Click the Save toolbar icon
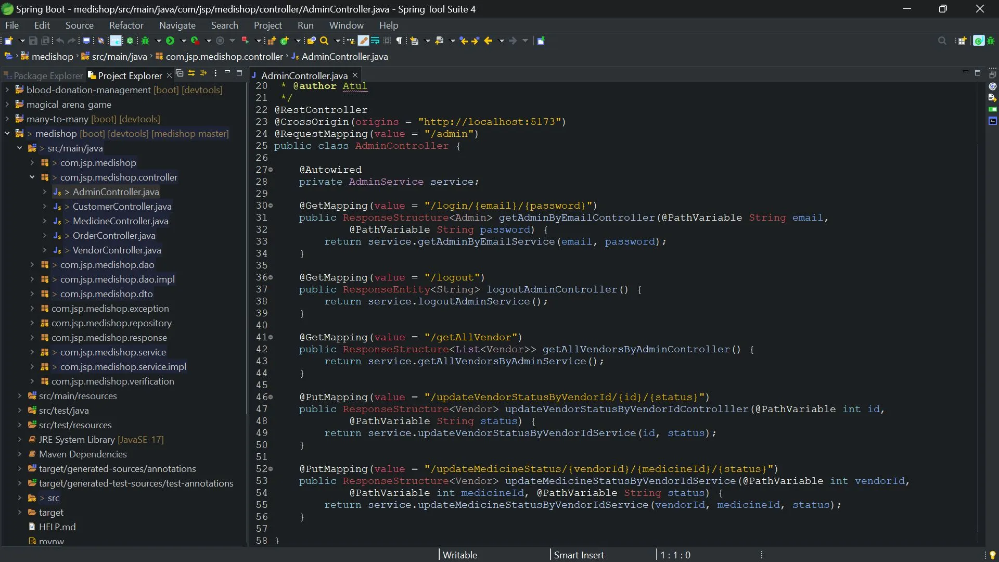 [x=33, y=41]
